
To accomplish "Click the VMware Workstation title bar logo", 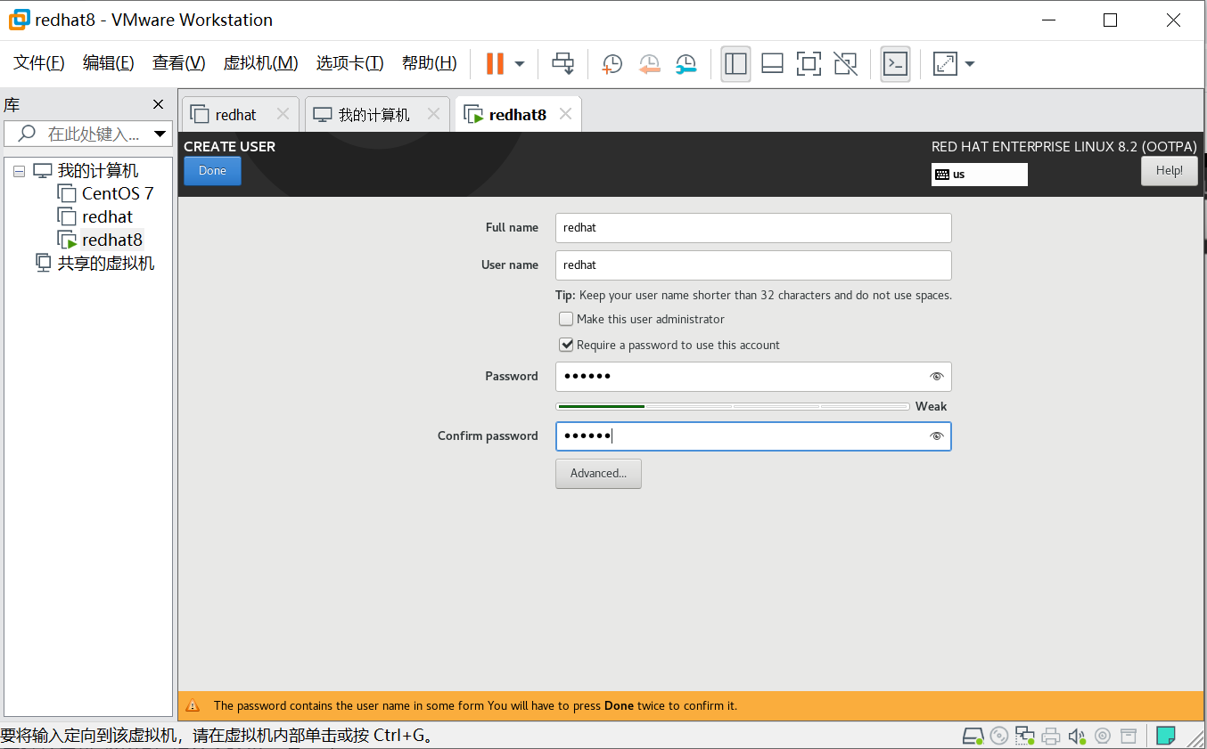I will pos(19,20).
